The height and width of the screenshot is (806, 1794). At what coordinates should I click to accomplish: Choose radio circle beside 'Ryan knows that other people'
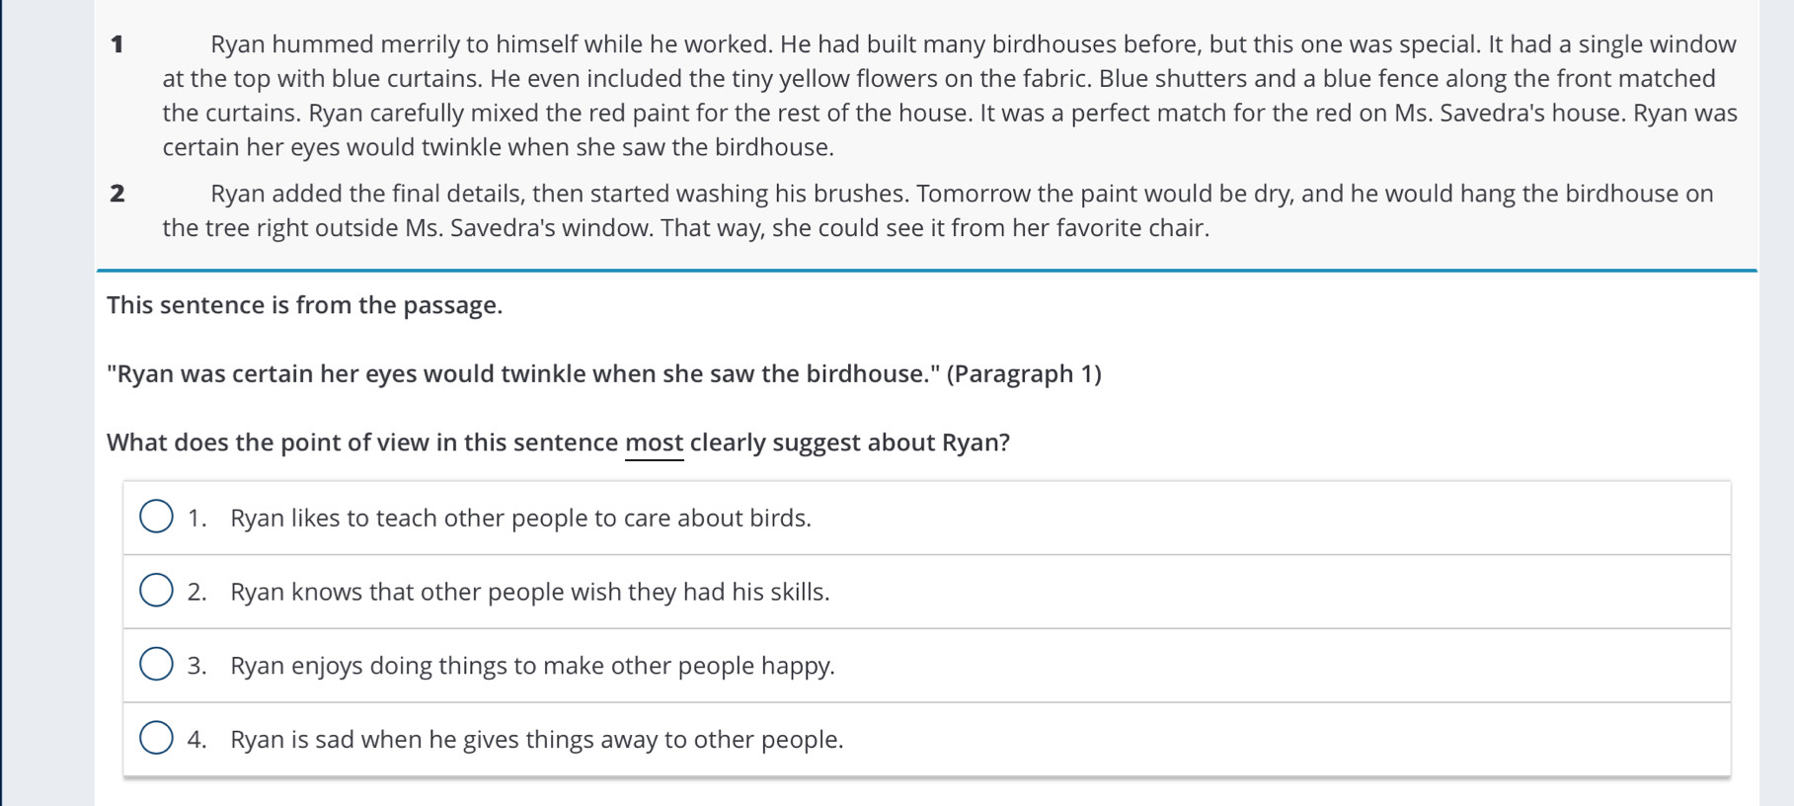pos(156,591)
